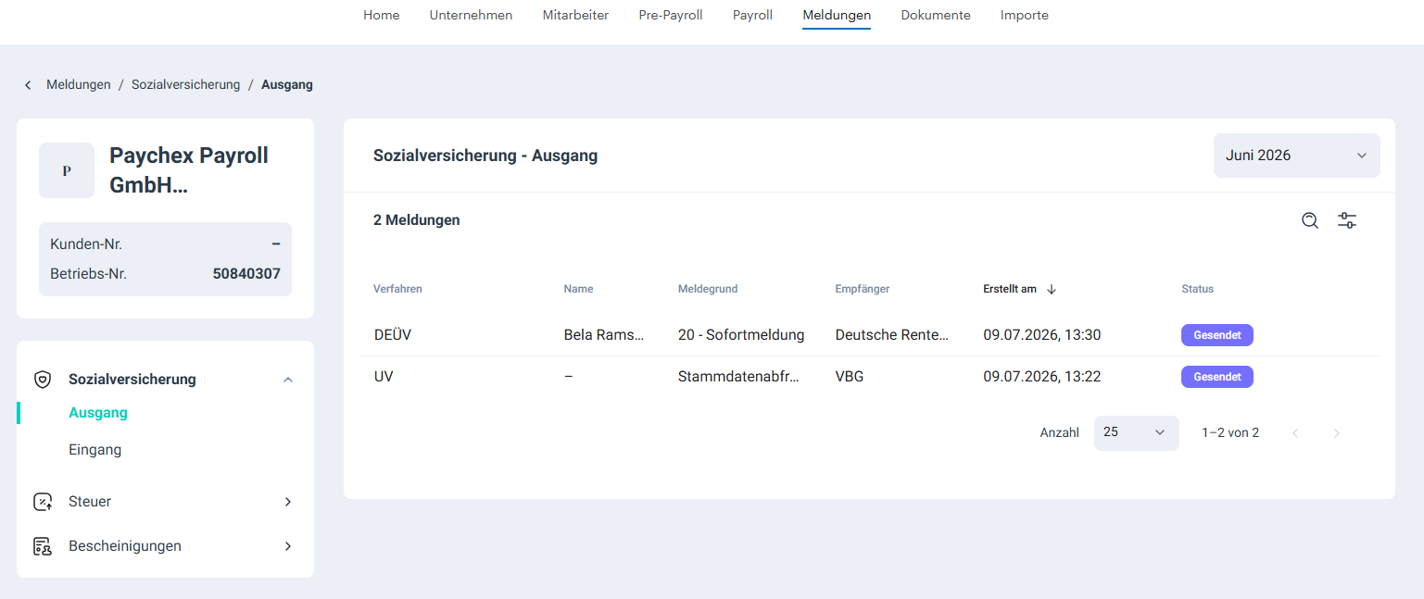Sort by the Verfahren column header
The height and width of the screenshot is (599, 1424).
click(x=397, y=289)
